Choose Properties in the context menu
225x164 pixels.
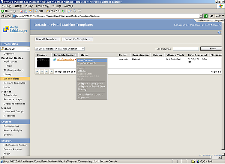(83, 97)
